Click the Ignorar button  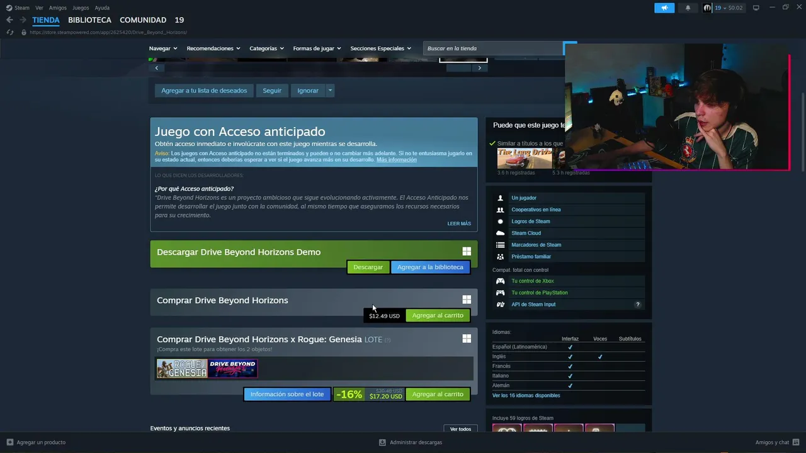tap(308, 91)
